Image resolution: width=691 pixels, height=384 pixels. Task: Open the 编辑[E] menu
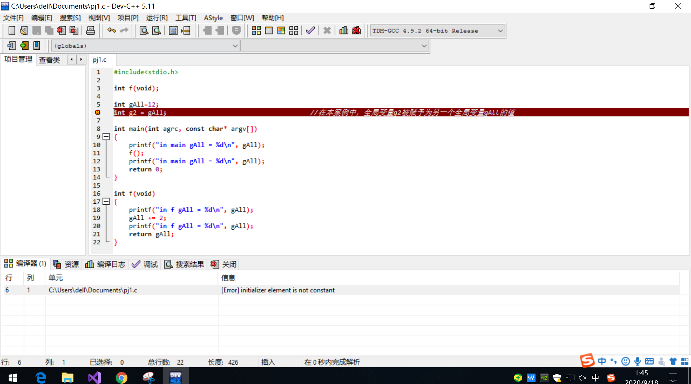[x=42, y=18]
